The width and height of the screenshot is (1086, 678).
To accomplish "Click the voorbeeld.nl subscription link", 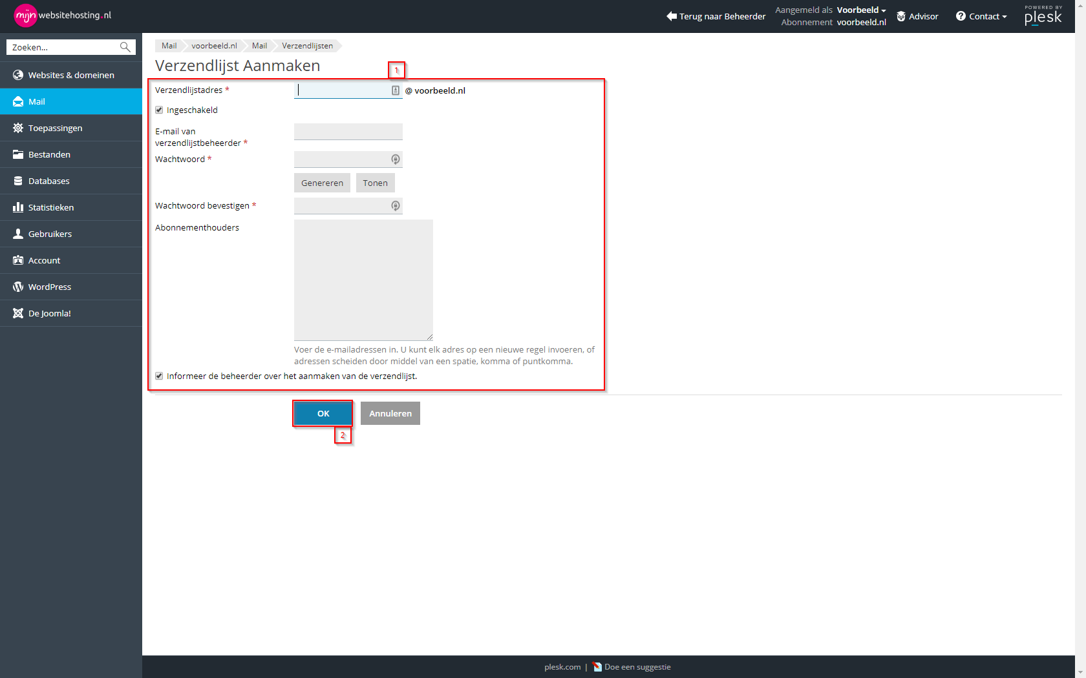I will [862, 22].
